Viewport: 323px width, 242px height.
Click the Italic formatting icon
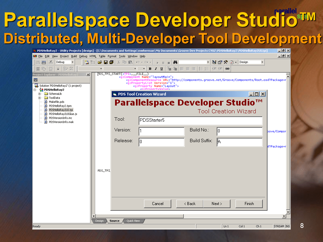tap(156, 69)
